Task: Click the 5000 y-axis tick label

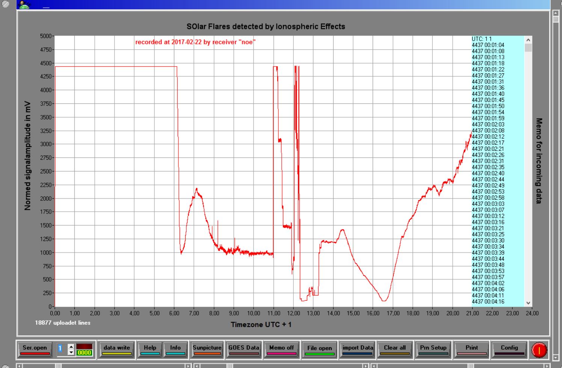Action: pos(46,36)
